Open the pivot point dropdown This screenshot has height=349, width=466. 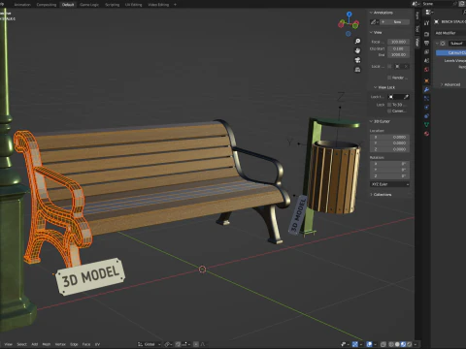coord(169,344)
